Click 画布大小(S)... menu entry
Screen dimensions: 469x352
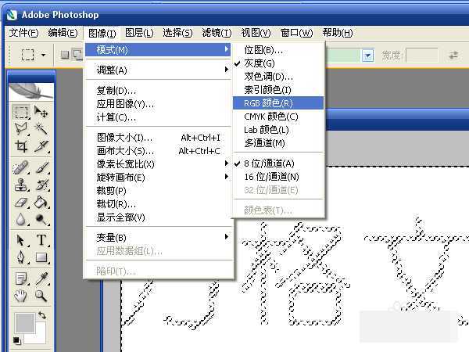point(158,150)
